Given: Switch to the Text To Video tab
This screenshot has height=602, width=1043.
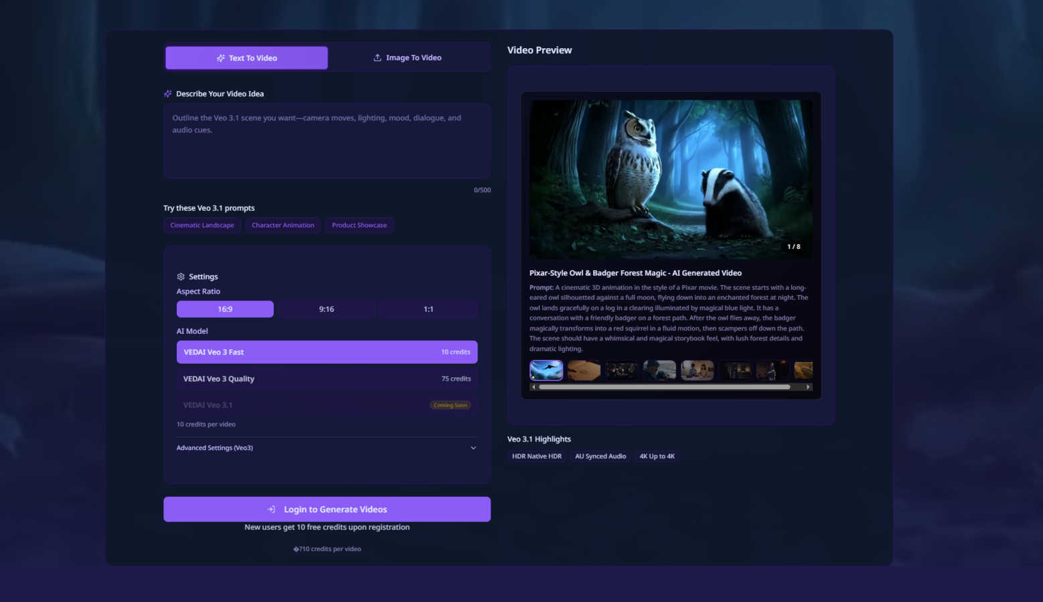Looking at the screenshot, I should click(246, 58).
